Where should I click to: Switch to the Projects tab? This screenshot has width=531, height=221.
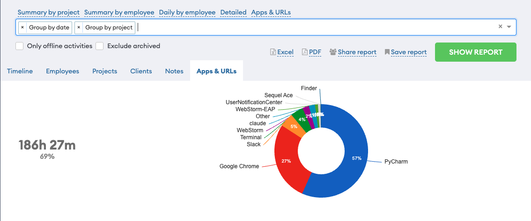click(x=104, y=71)
